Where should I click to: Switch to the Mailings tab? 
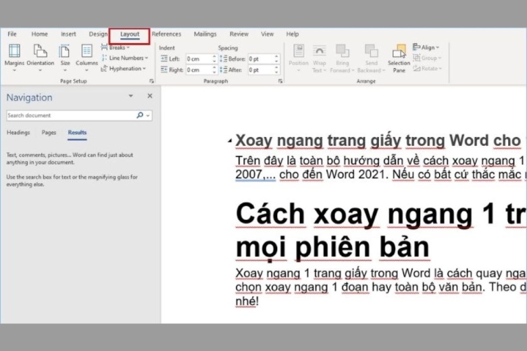[x=205, y=34]
